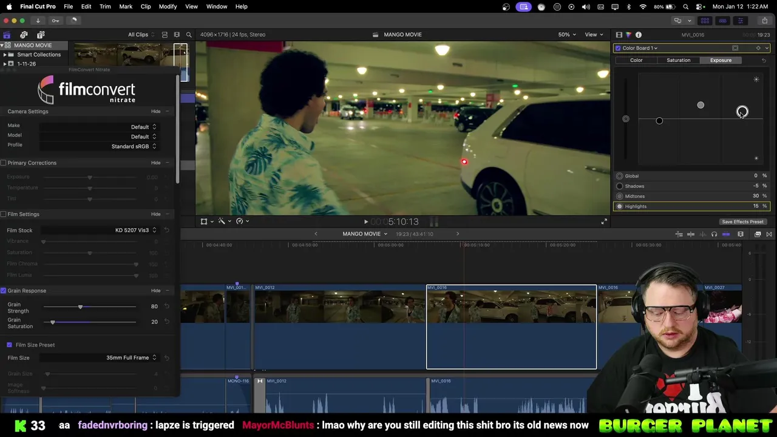Viewport: 777px width, 437px height.
Task: Click the Grain Saturation slider handle
Action: pos(53,322)
